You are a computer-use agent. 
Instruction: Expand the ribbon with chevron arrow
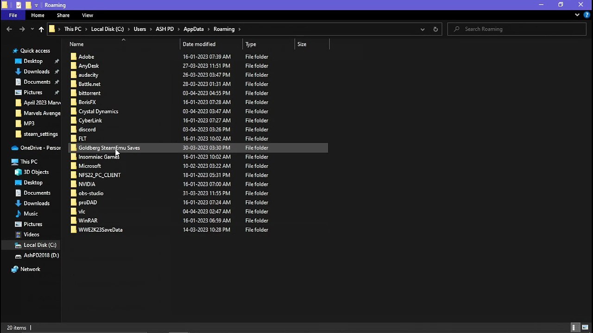click(x=577, y=15)
